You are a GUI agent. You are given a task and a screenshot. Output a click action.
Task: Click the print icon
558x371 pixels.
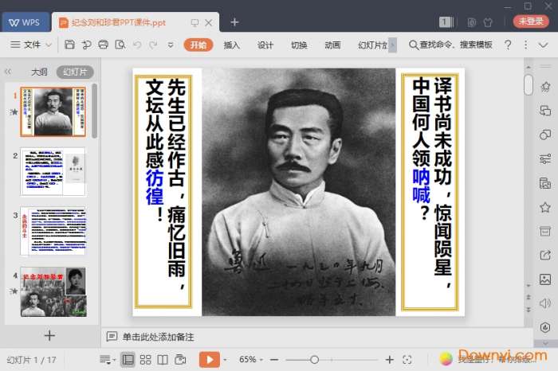click(104, 45)
